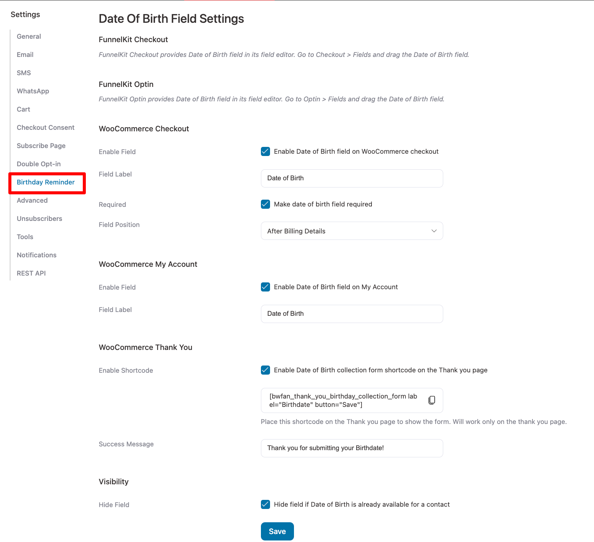Click the Save button
Viewport: 594px width, 542px height.
point(277,531)
